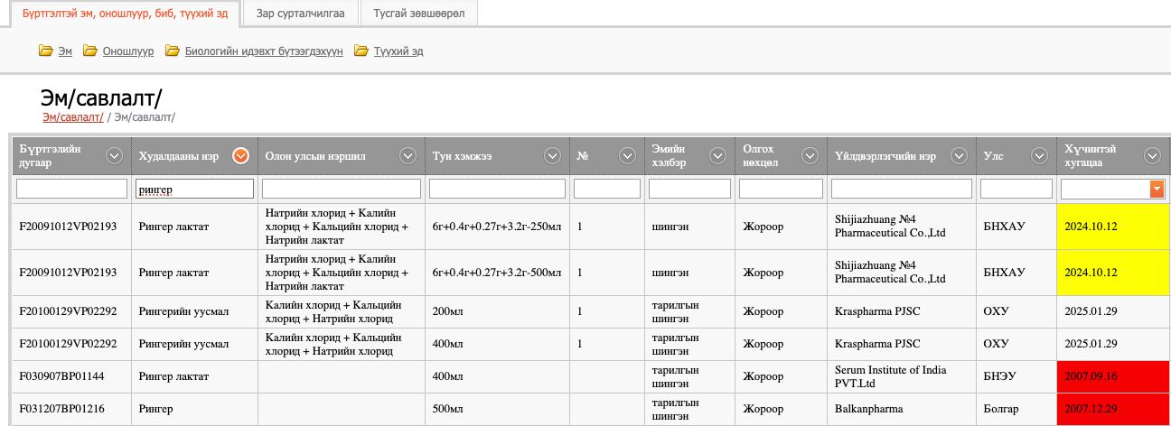Click the № column header arrow icon
Viewport: 1171px width, 426px height.
pyautogui.click(x=627, y=156)
